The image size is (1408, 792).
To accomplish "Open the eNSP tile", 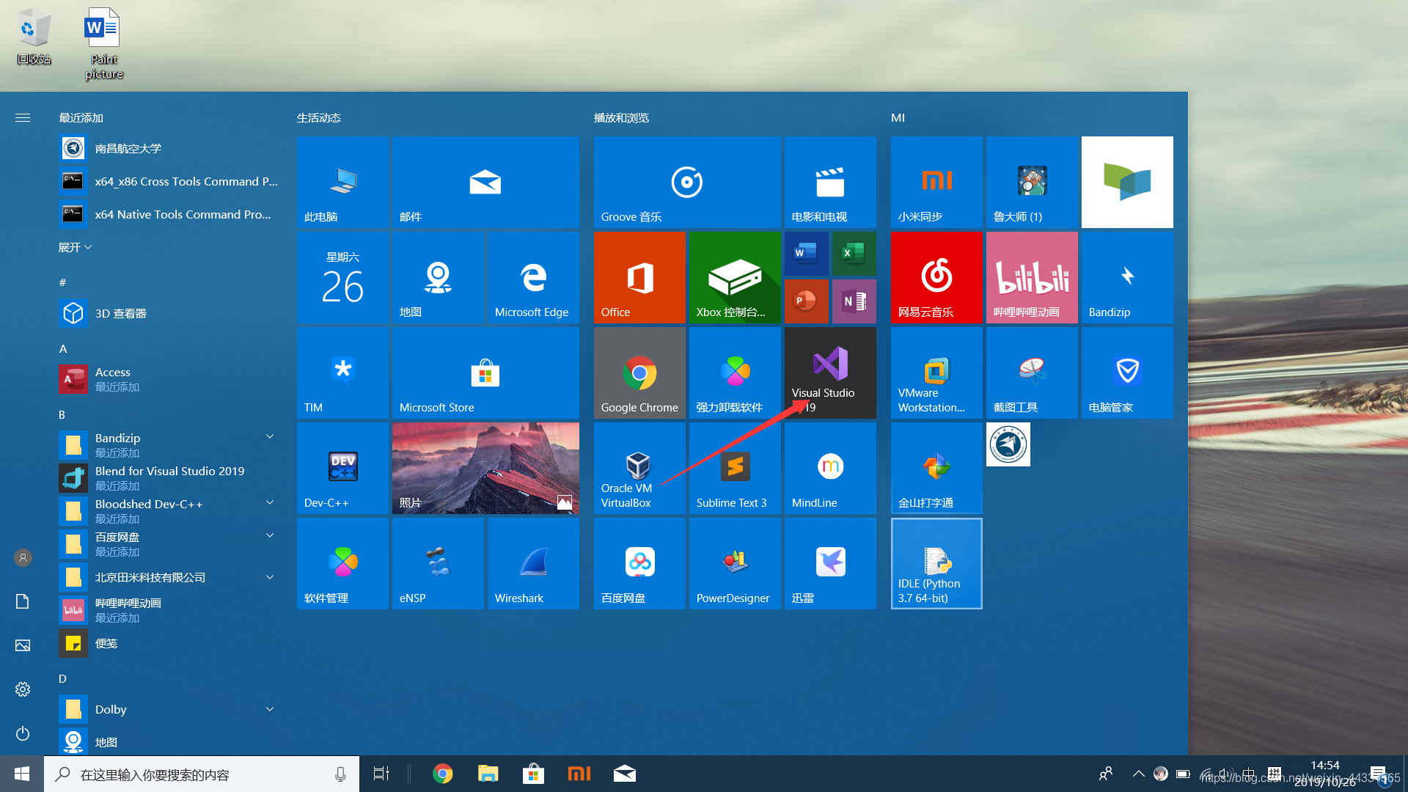I will coord(438,563).
